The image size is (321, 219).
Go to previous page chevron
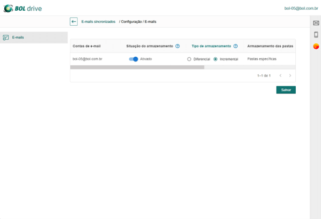pos(280,75)
